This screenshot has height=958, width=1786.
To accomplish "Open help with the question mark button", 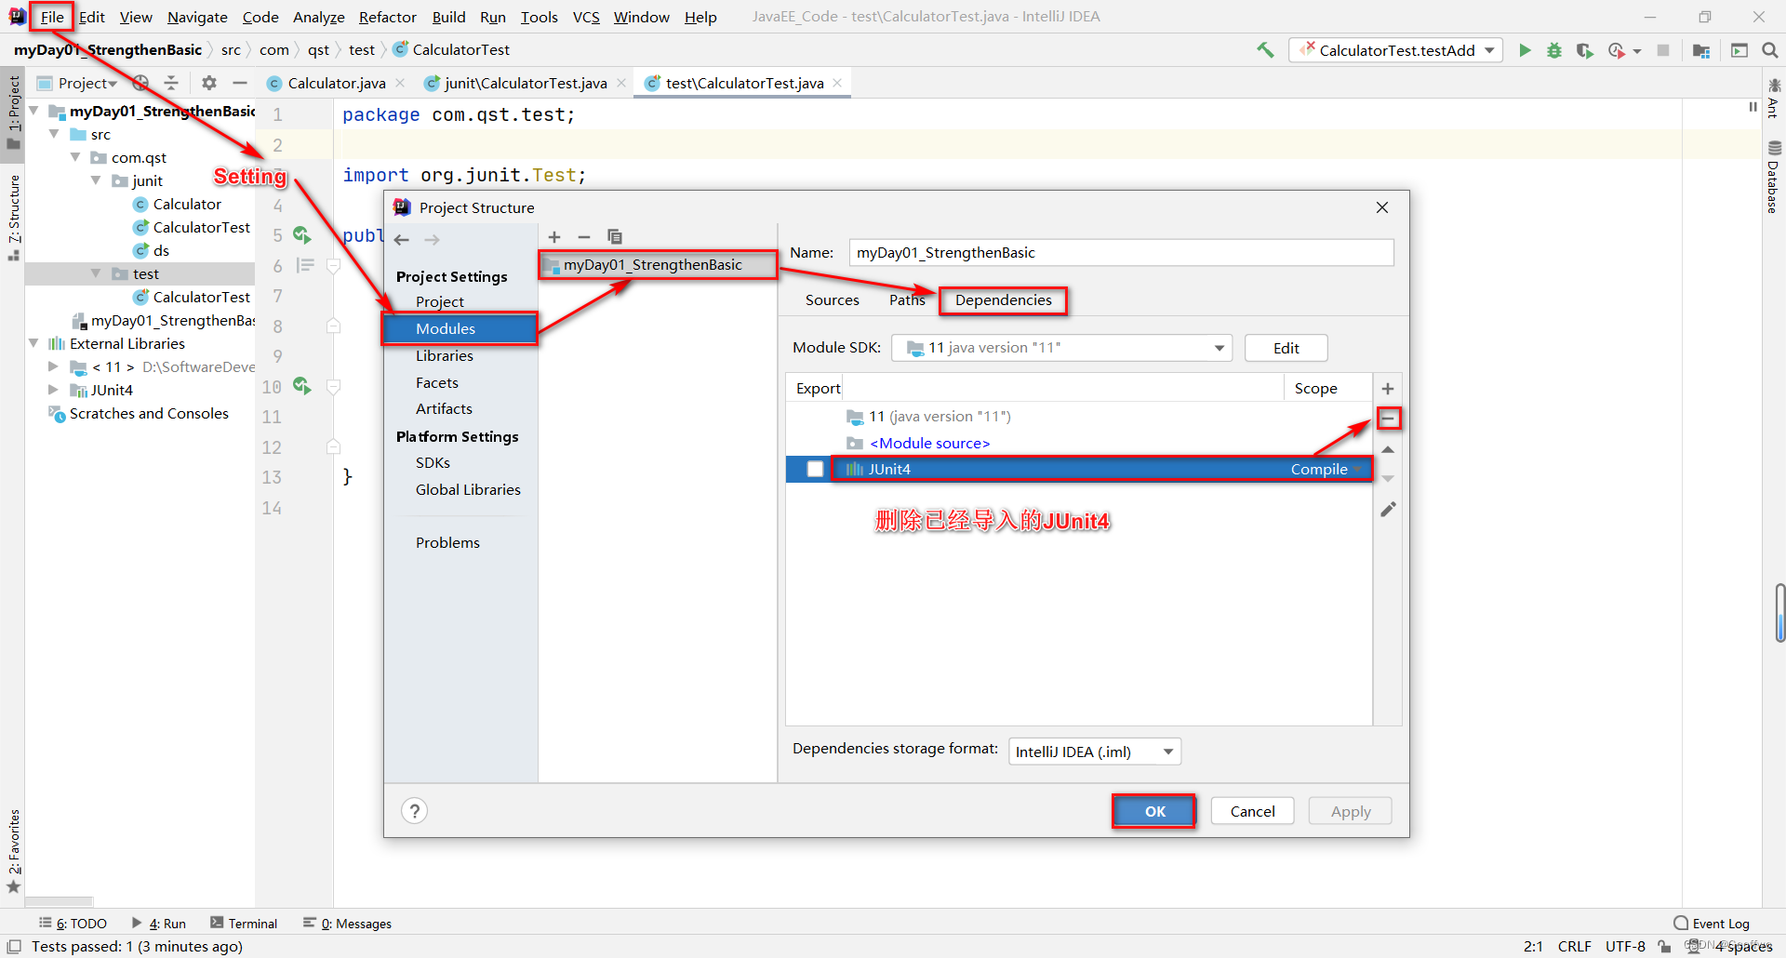I will pos(415,811).
